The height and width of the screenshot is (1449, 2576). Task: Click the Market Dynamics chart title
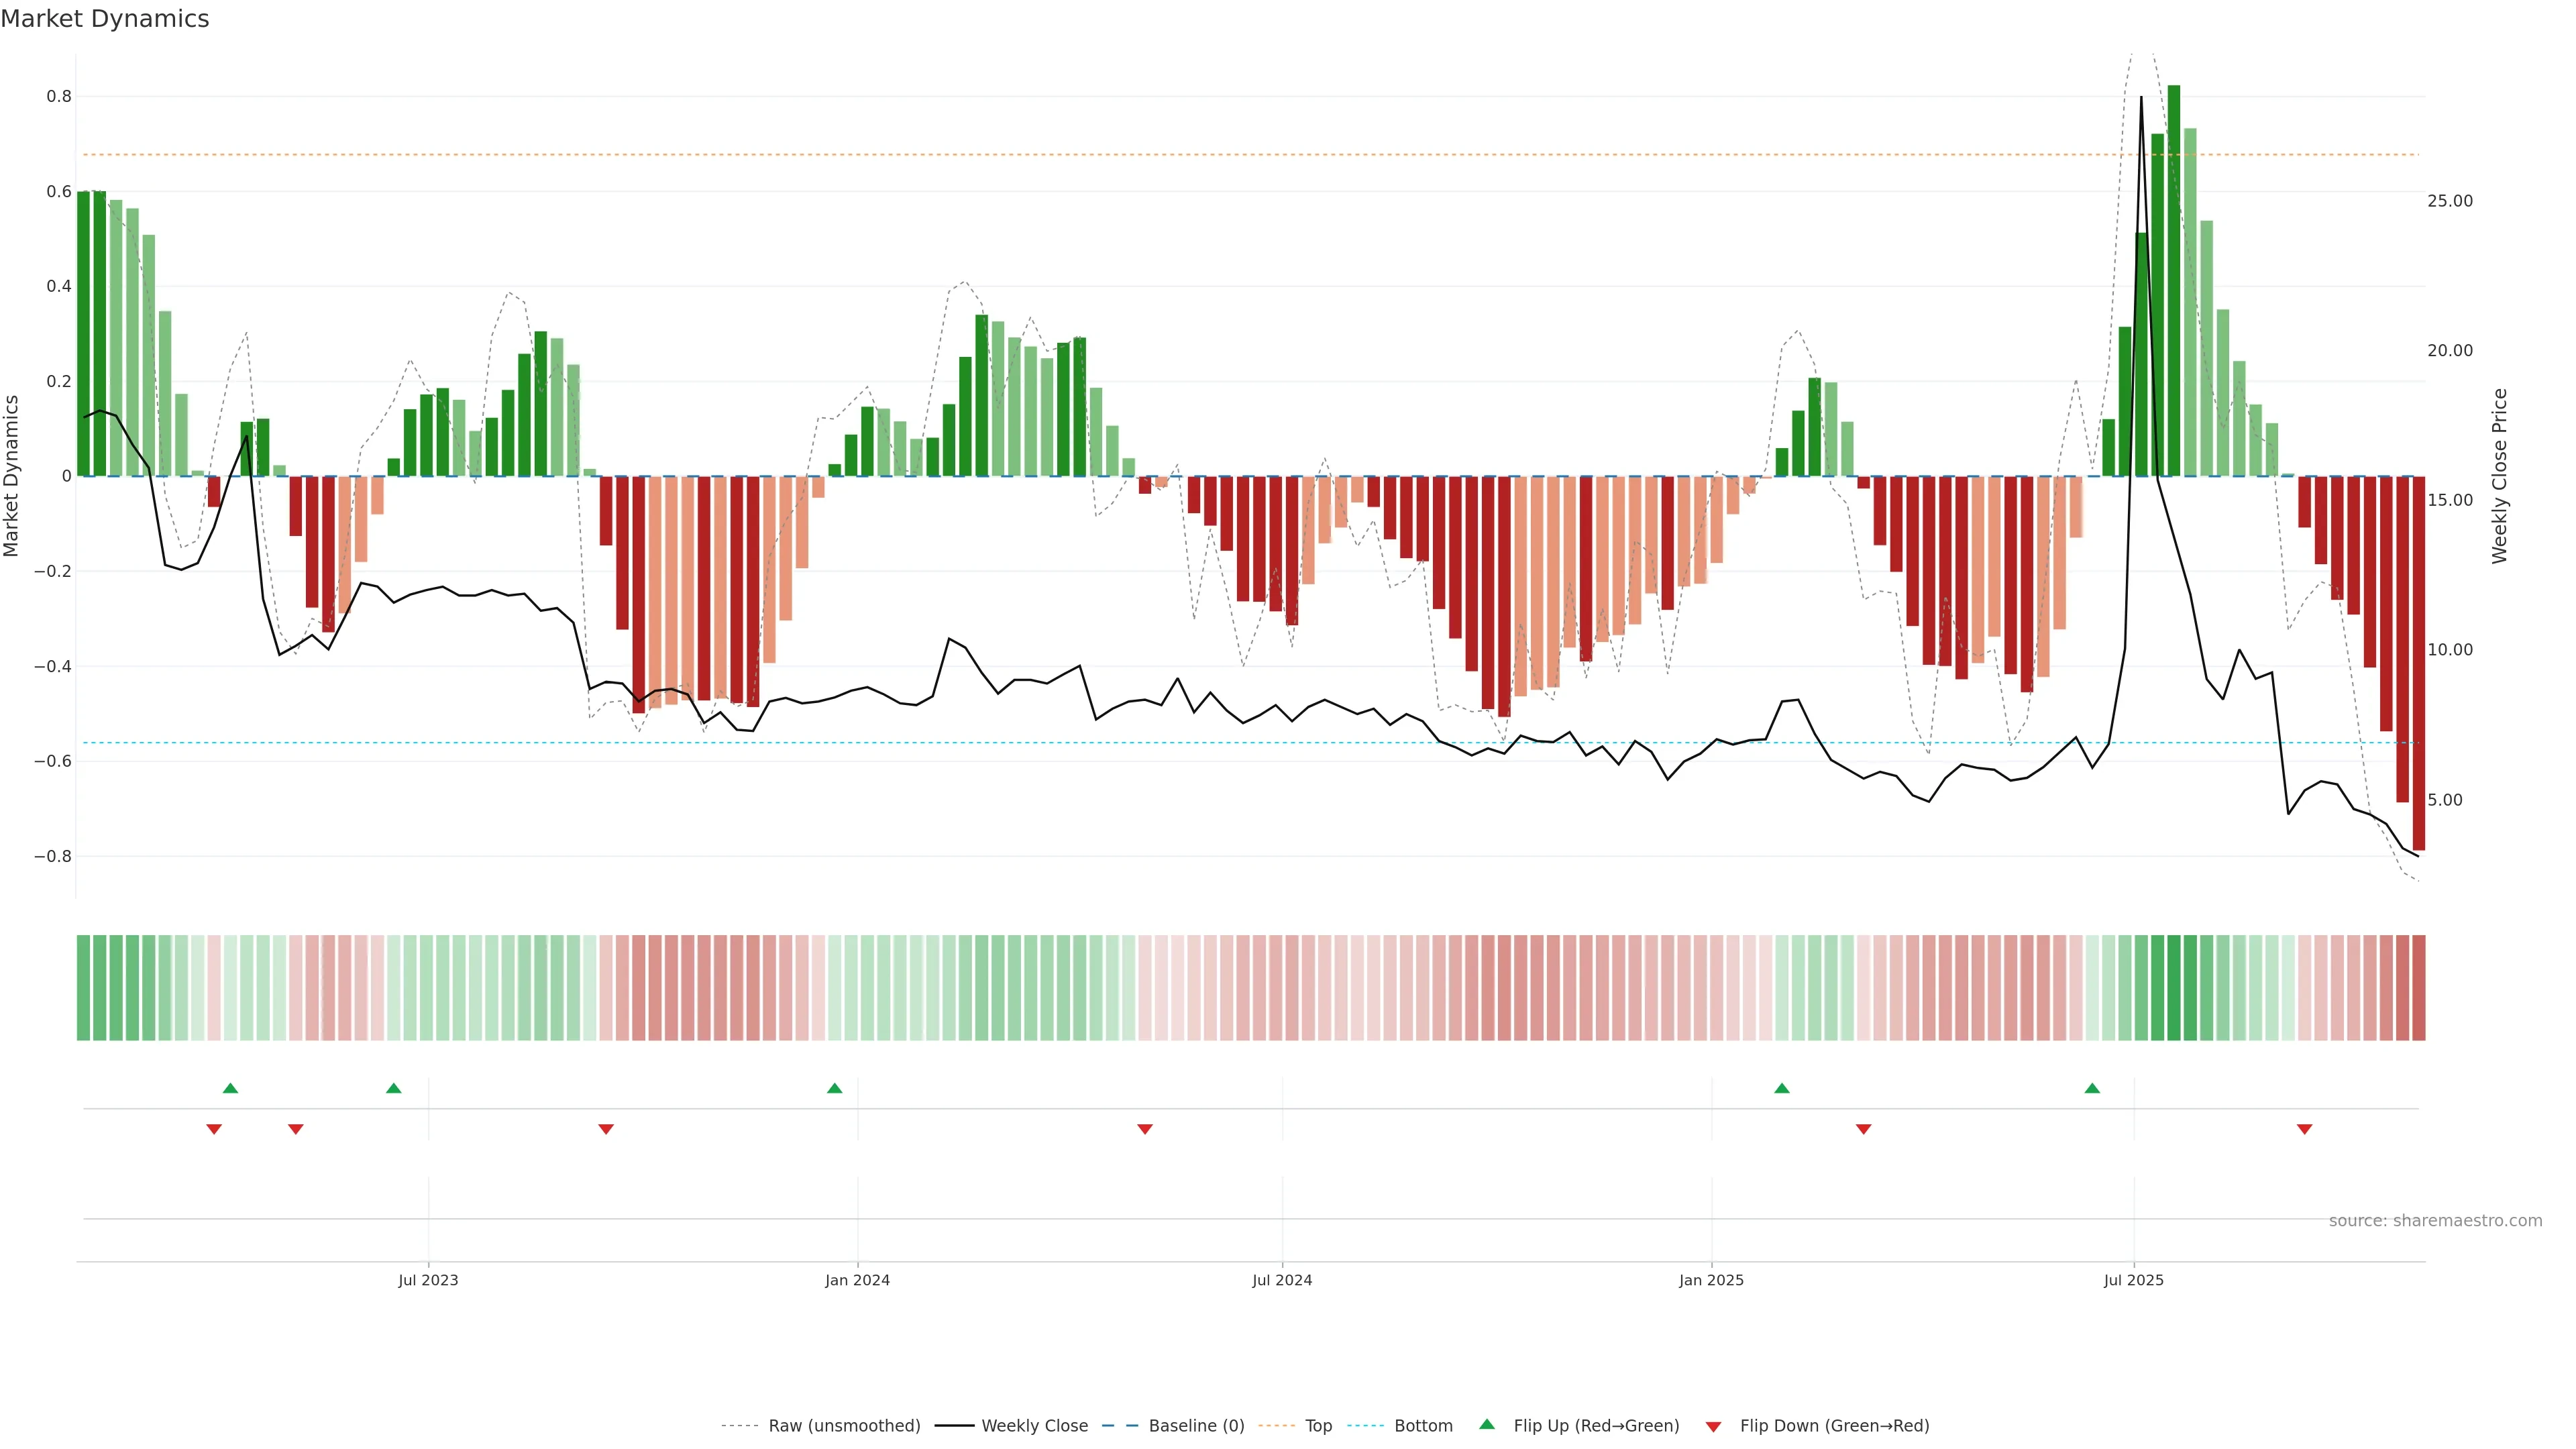pyautogui.click(x=105, y=19)
